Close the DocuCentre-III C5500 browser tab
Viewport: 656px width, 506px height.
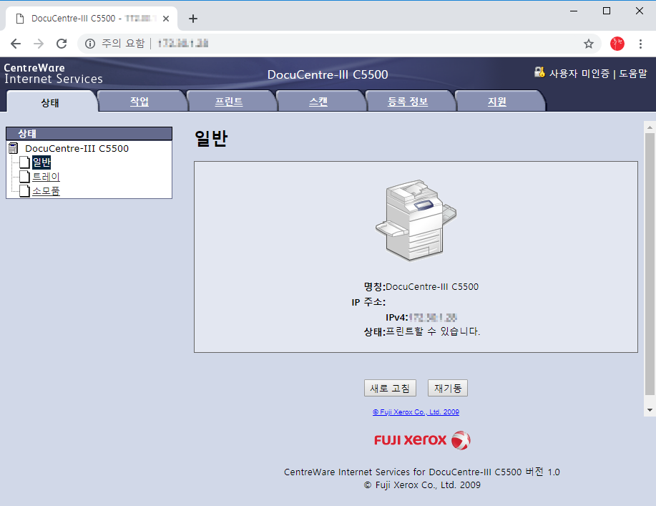[x=166, y=19]
